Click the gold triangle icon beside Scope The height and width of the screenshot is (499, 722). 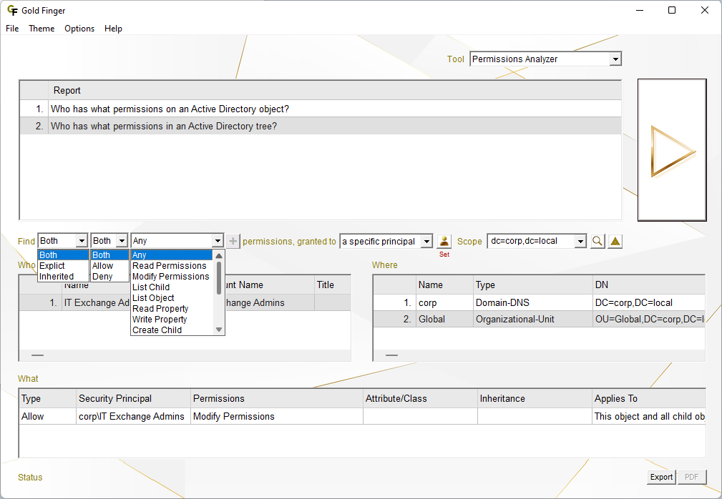point(615,242)
